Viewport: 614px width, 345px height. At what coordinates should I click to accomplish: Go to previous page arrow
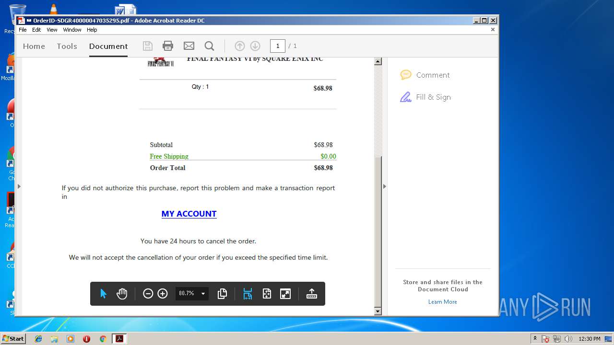(x=240, y=46)
